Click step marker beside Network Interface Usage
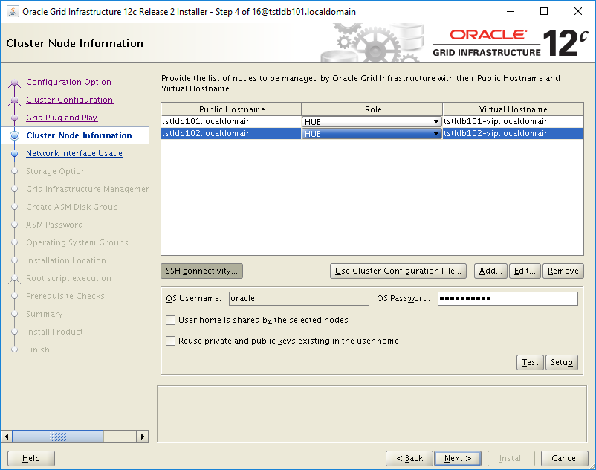 [x=14, y=154]
